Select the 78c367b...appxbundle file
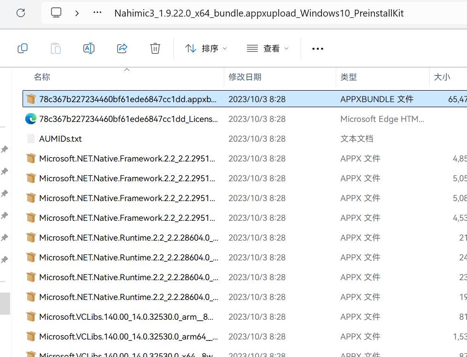The width and height of the screenshot is (467, 357). (128, 99)
